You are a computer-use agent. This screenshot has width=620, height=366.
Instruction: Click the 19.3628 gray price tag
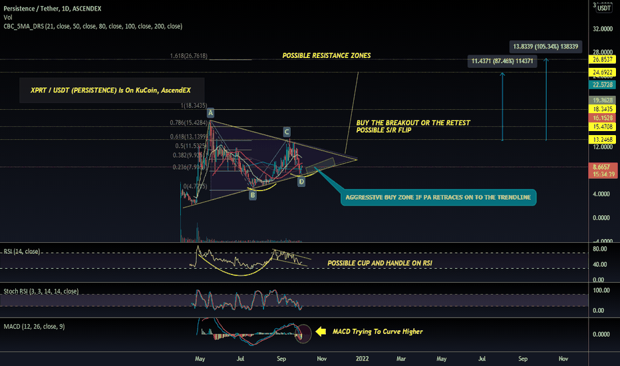(x=603, y=100)
